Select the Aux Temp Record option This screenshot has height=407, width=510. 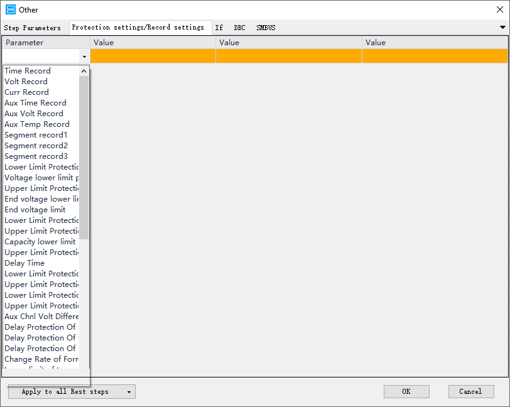[36, 124]
